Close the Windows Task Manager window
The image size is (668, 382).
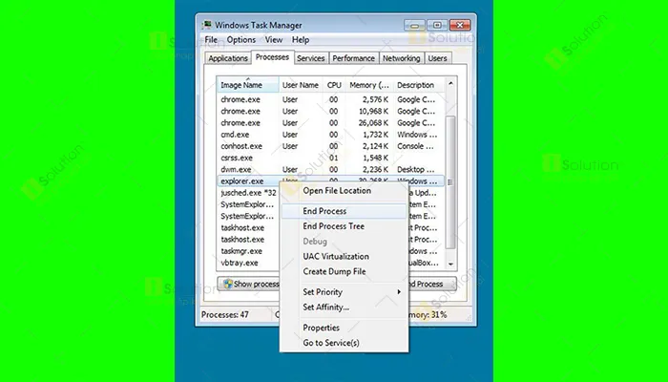[460, 25]
